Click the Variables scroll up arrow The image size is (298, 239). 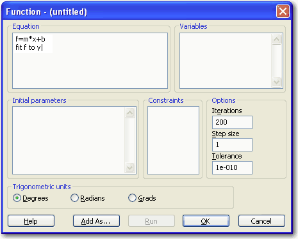[x=277, y=39]
